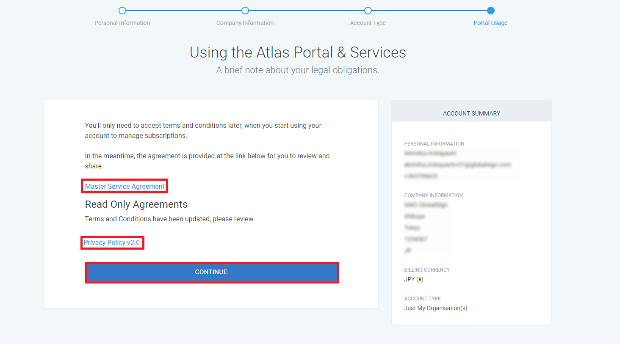Go to the Account Type step label
The height and width of the screenshot is (344, 620).
(x=368, y=23)
